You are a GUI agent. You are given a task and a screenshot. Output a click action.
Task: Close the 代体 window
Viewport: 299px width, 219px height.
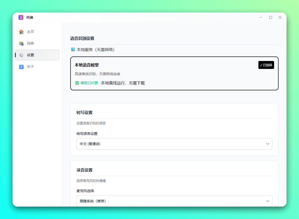click(x=280, y=17)
